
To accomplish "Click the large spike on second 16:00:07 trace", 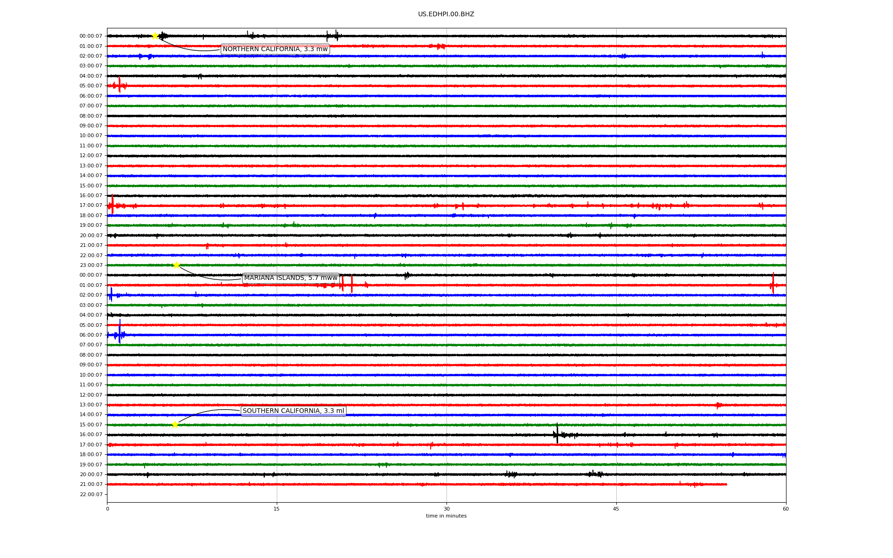I will coord(557,433).
